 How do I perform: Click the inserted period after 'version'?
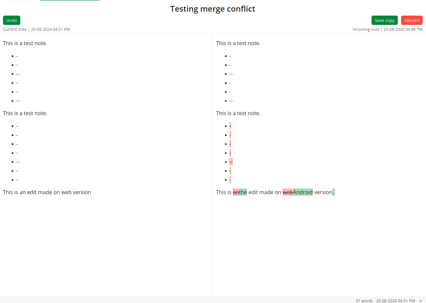pyautogui.click(x=334, y=192)
